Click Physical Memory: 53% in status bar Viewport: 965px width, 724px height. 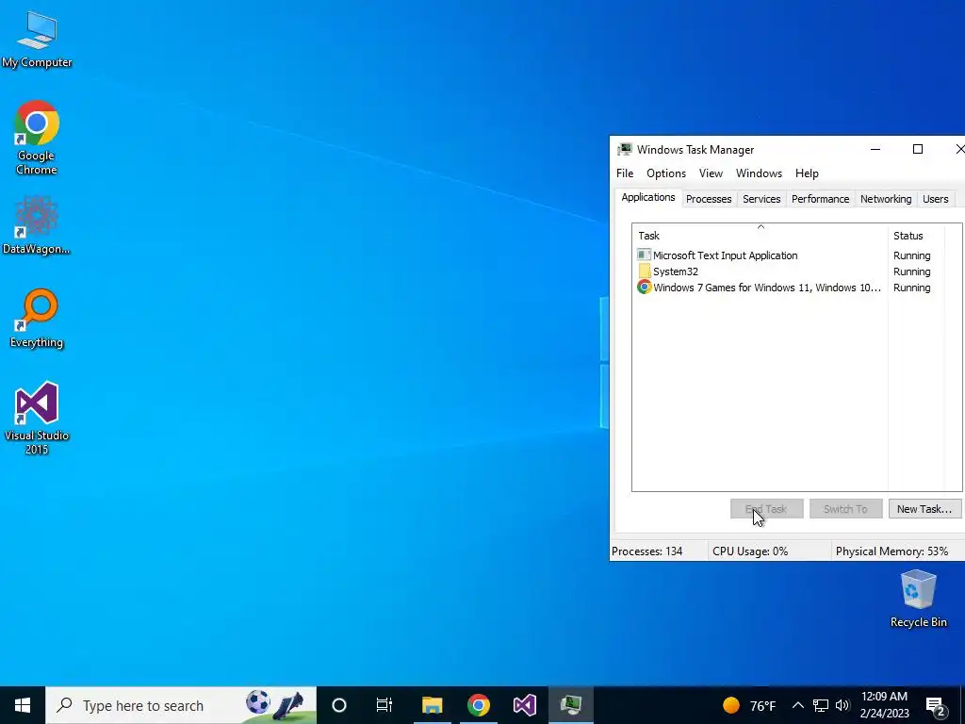click(891, 551)
